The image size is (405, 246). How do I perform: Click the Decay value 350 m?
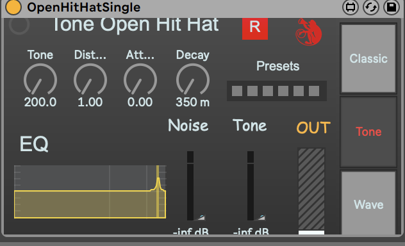pyautogui.click(x=193, y=102)
